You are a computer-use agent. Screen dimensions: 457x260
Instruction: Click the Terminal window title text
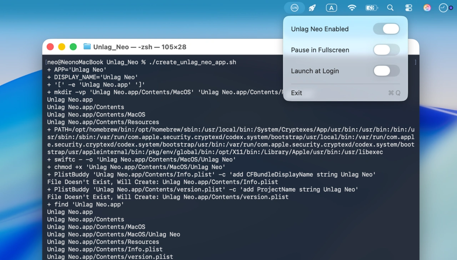[x=140, y=47]
